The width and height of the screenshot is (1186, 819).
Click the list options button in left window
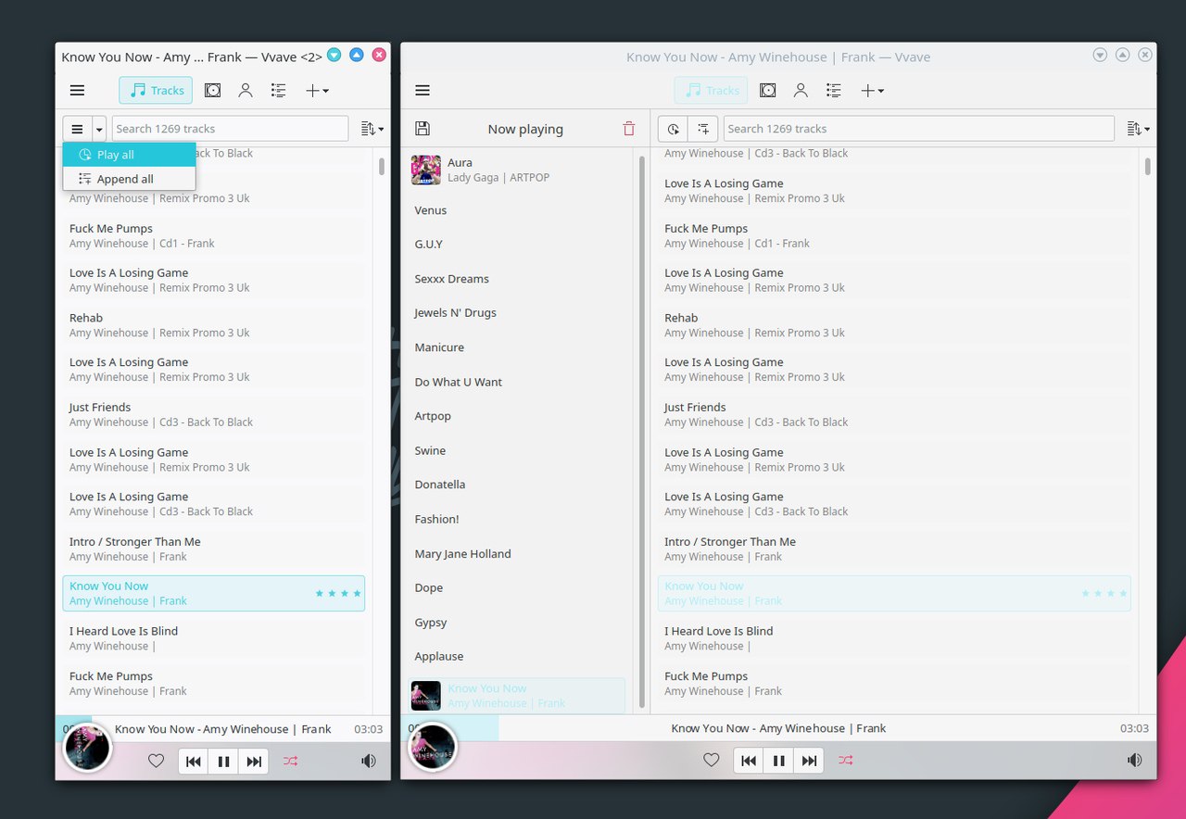[77, 129]
